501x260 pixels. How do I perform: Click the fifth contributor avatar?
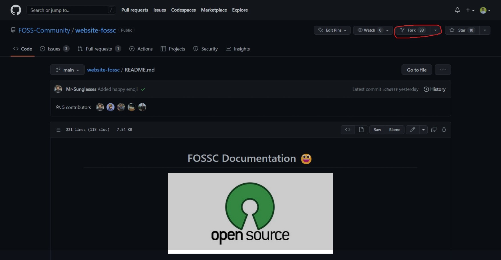pyautogui.click(x=142, y=107)
